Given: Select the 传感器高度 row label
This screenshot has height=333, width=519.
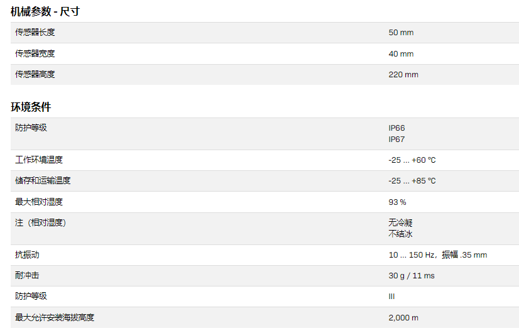Looking at the screenshot, I should click(x=35, y=74).
